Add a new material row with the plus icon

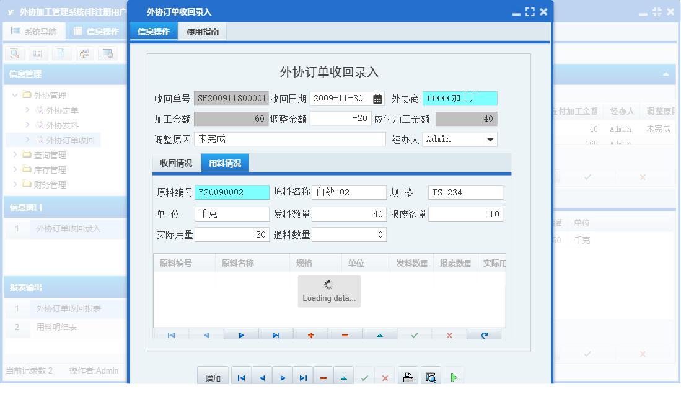click(310, 334)
